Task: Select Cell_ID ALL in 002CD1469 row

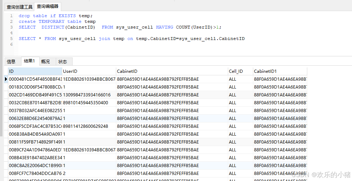Action: pyautogui.click(x=240, y=95)
